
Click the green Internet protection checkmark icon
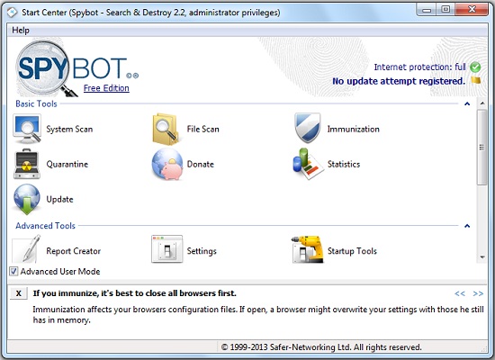[x=475, y=67]
